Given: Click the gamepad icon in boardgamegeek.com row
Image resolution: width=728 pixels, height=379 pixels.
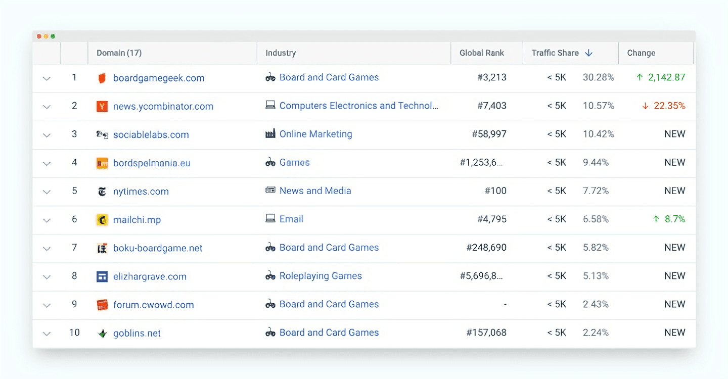Looking at the screenshot, I should [270, 77].
